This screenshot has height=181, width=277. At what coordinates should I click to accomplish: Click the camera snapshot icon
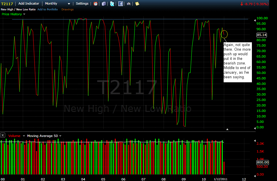point(129,4)
